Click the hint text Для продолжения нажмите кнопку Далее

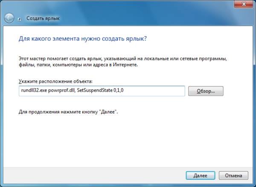pyautogui.click(x=68, y=111)
